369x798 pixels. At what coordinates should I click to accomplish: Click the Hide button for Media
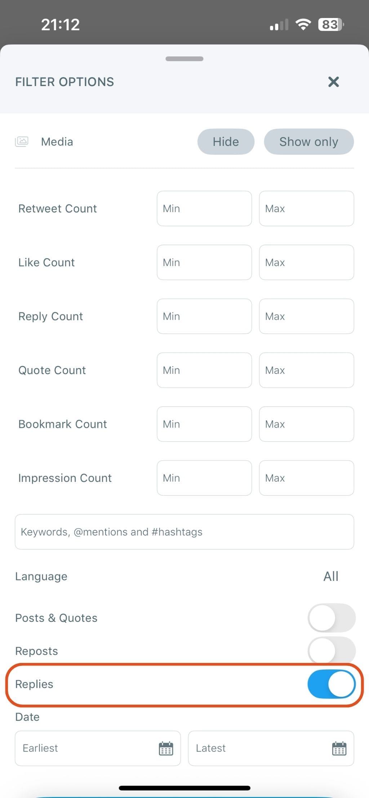[226, 142]
